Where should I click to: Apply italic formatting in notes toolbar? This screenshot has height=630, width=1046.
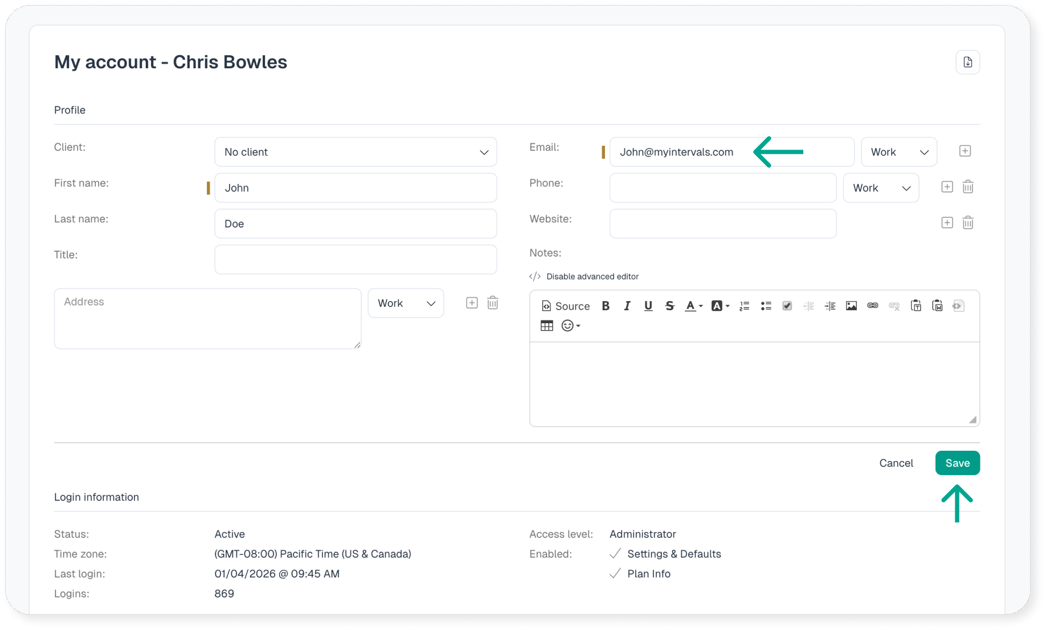pyautogui.click(x=627, y=306)
